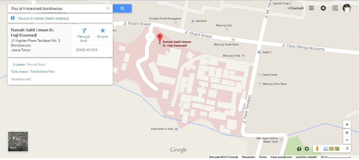Click Tulis ulasan link
Viewport: 359px width, 160px height.
point(19,72)
